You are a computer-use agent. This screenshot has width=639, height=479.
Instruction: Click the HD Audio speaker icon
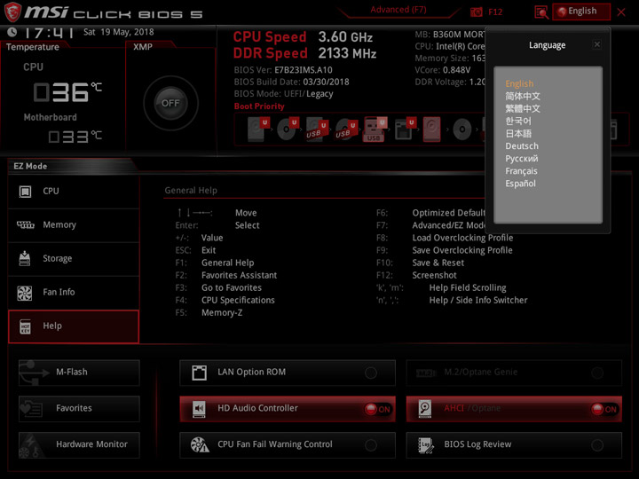(x=199, y=409)
